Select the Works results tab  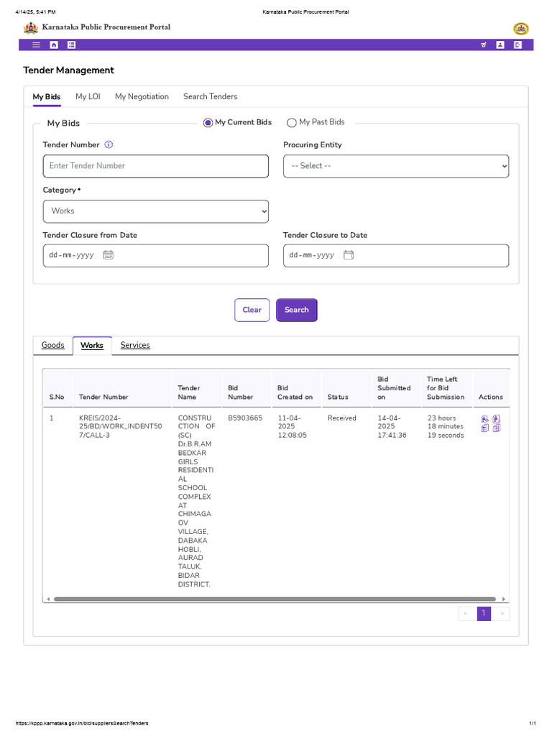[92, 346]
